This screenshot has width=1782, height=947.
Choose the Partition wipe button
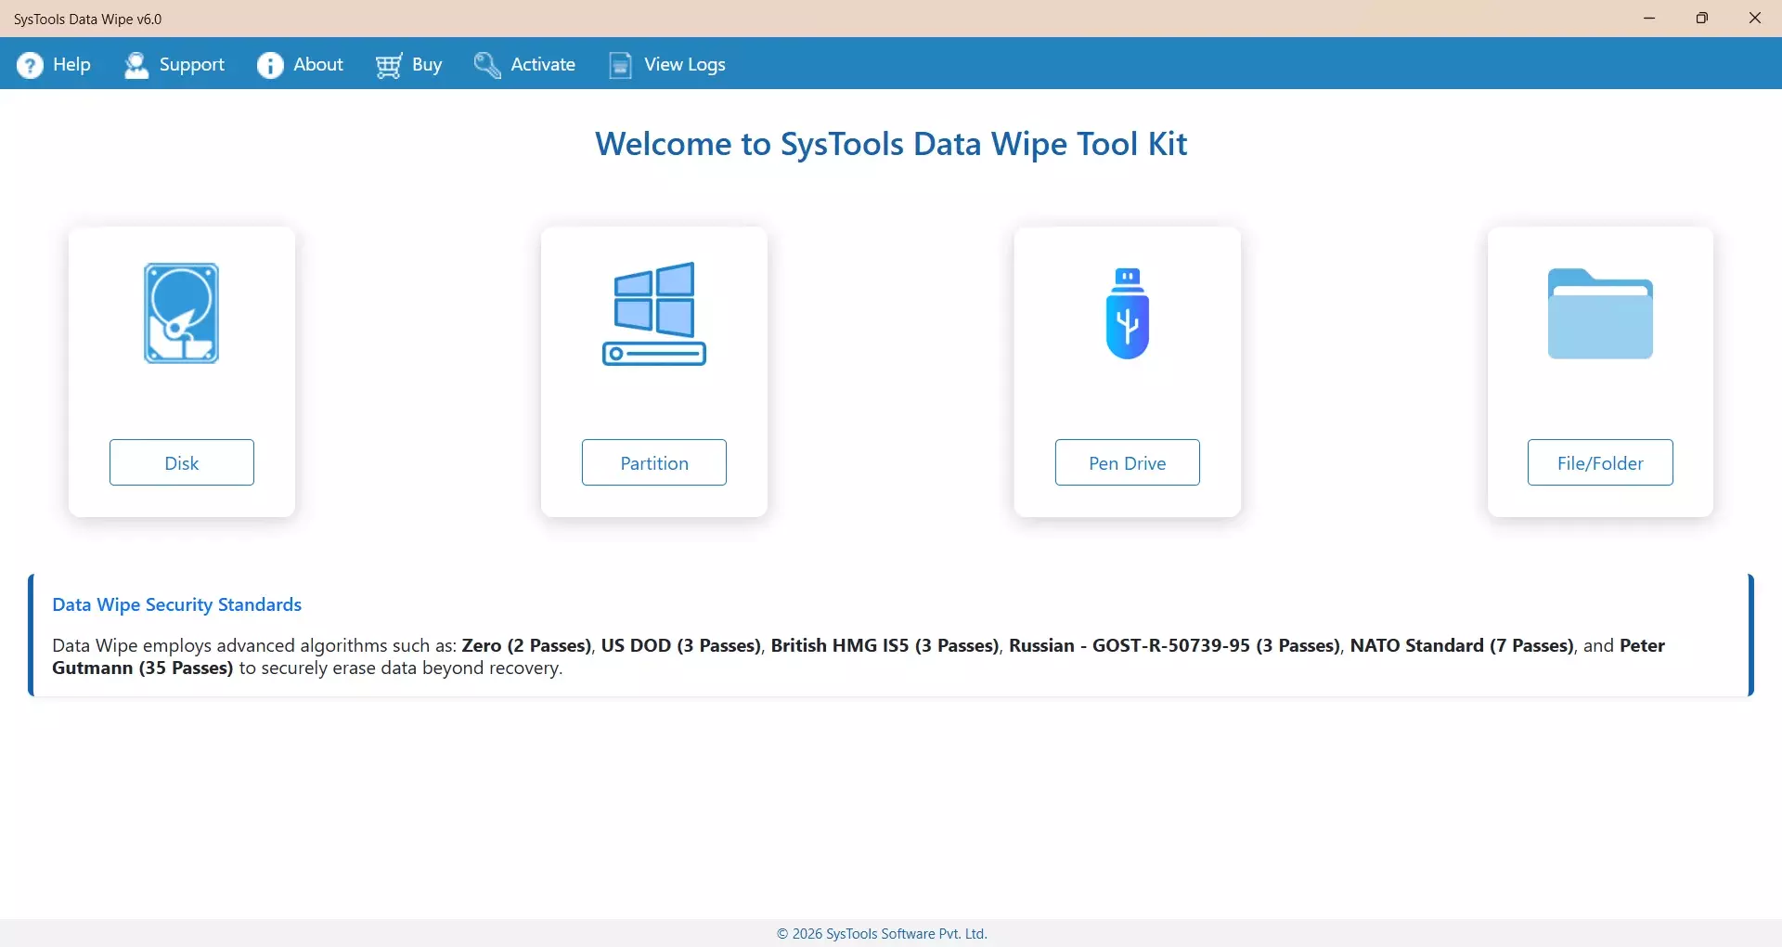[x=654, y=462]
